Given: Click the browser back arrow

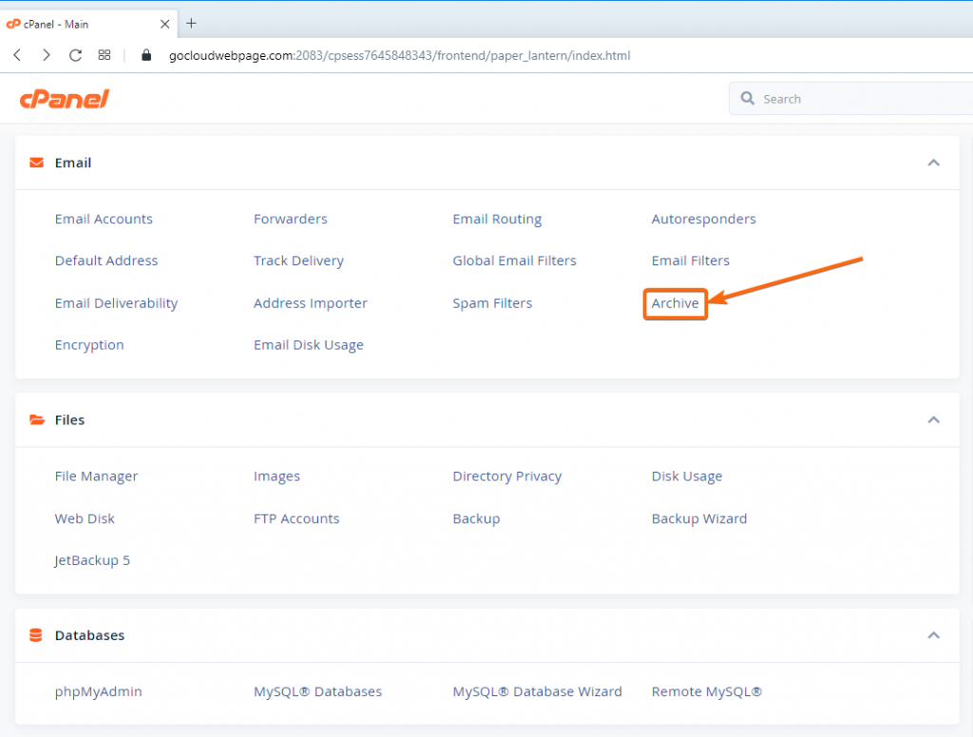Looking at the screenshot, I should 16,55.
